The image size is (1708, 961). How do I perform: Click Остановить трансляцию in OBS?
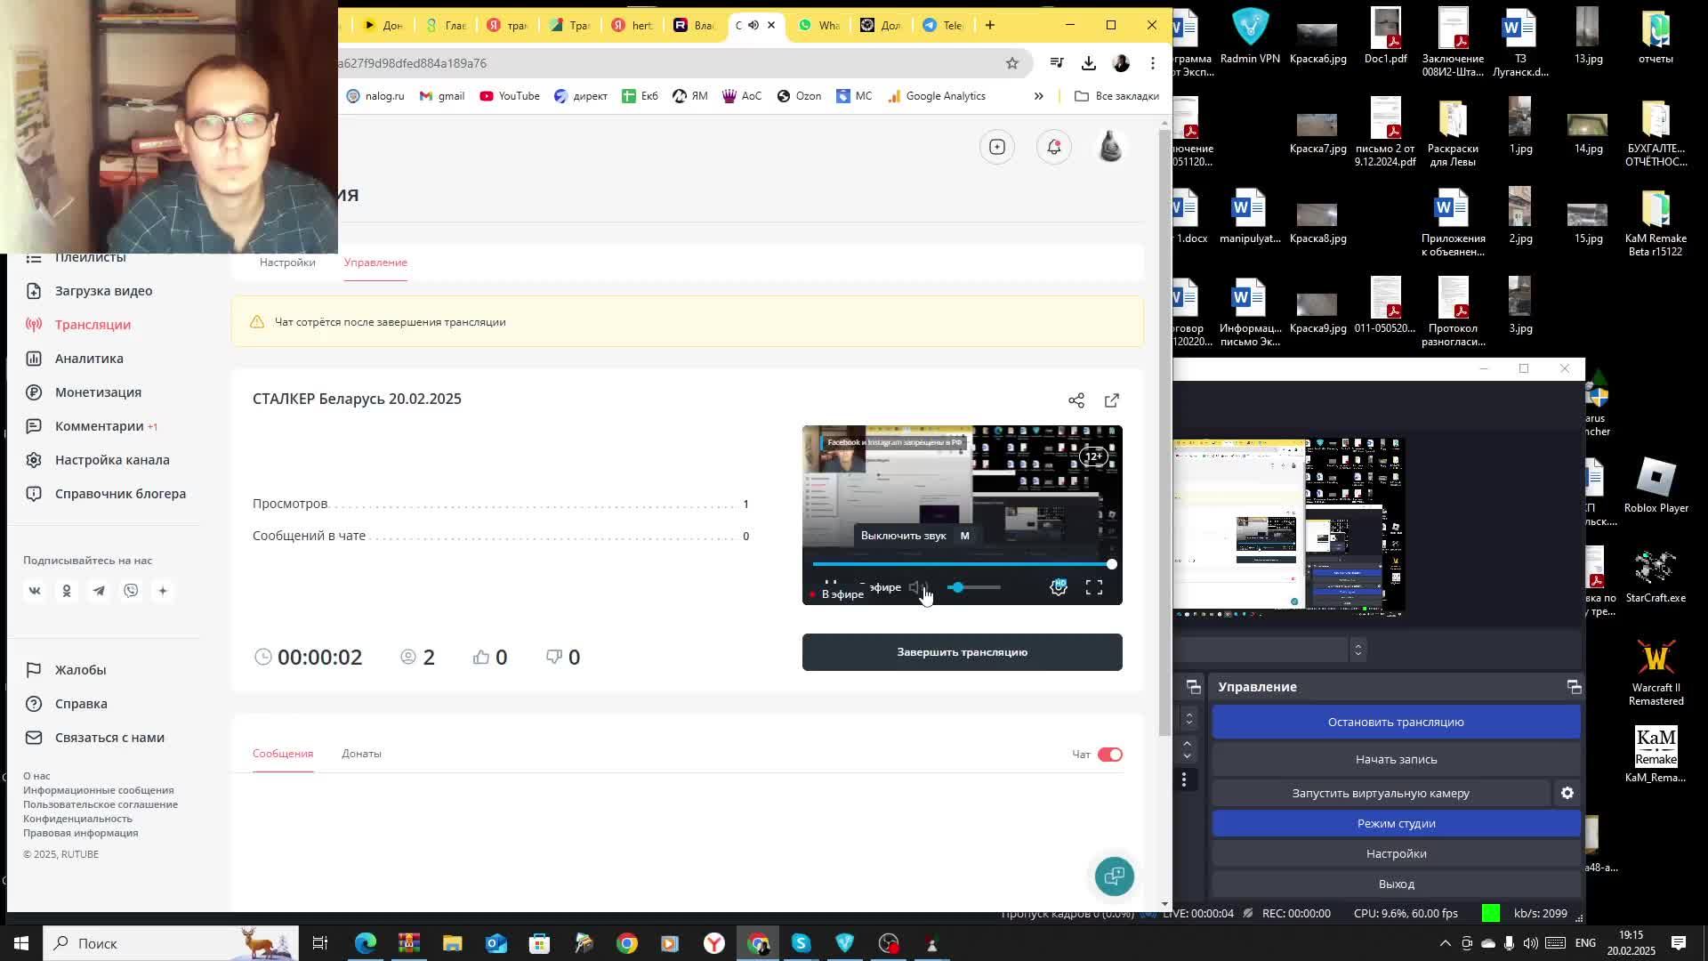pos(1396,723)
